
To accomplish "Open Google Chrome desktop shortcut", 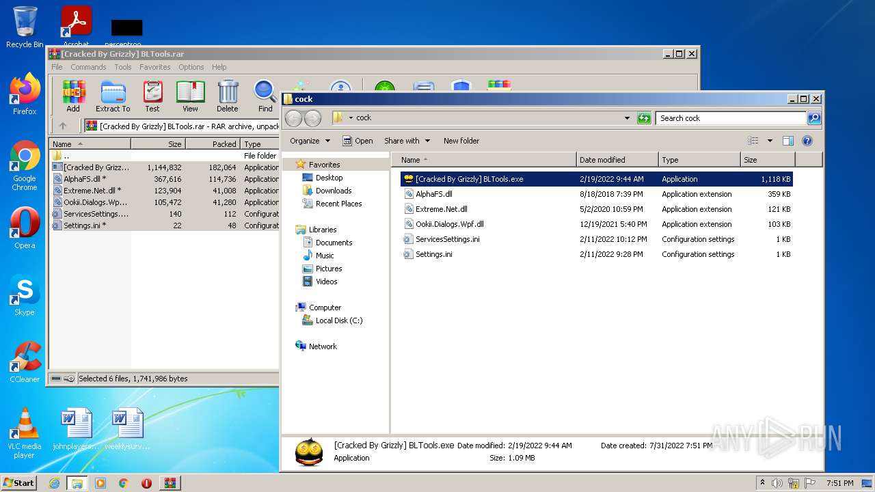I will (25, 166).
